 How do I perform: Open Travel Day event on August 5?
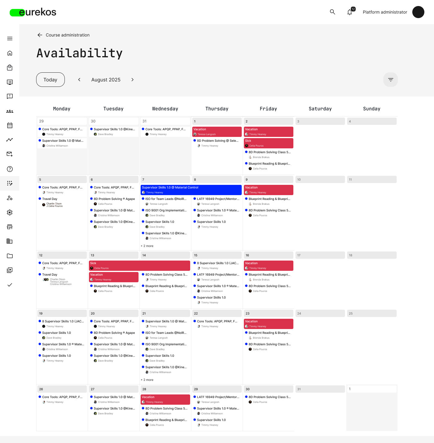pos(50,199)
